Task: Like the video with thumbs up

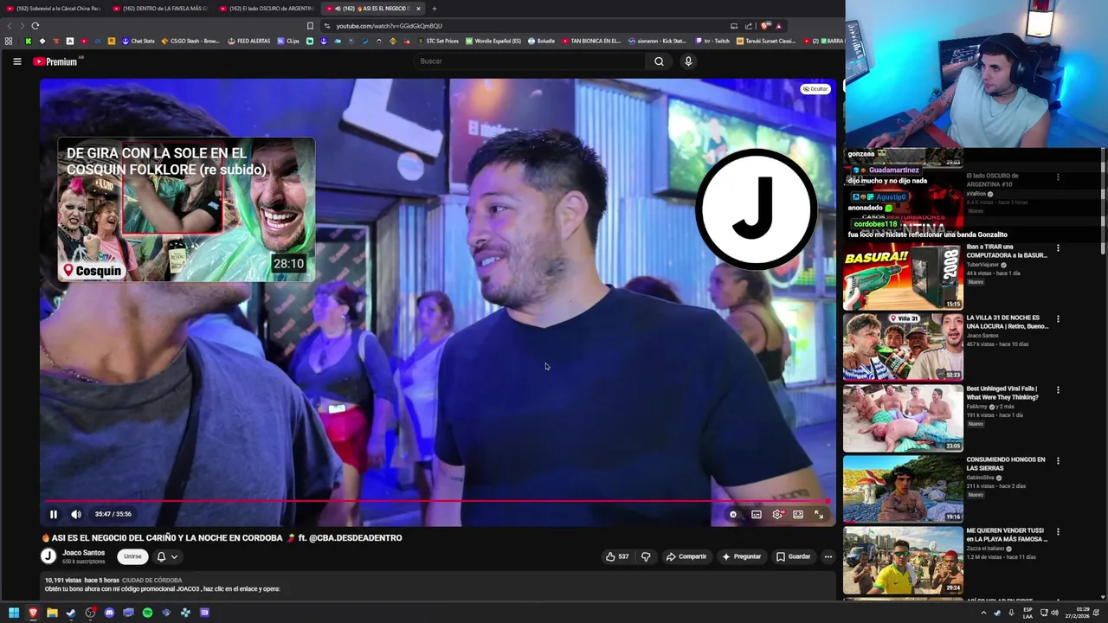Action: tap(617, 556)
